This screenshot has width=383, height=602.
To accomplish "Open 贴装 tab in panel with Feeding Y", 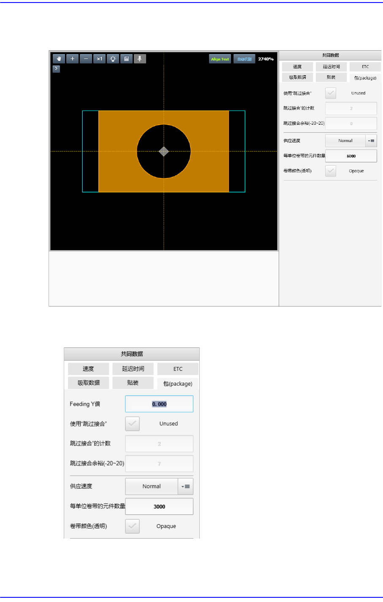I will point(133,383).
